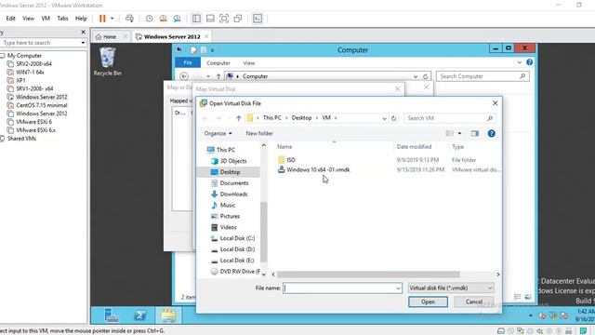Enter full screen mode icon

[x=224, y=19]
